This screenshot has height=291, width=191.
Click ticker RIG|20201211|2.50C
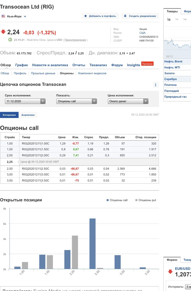tap(36, 169)
